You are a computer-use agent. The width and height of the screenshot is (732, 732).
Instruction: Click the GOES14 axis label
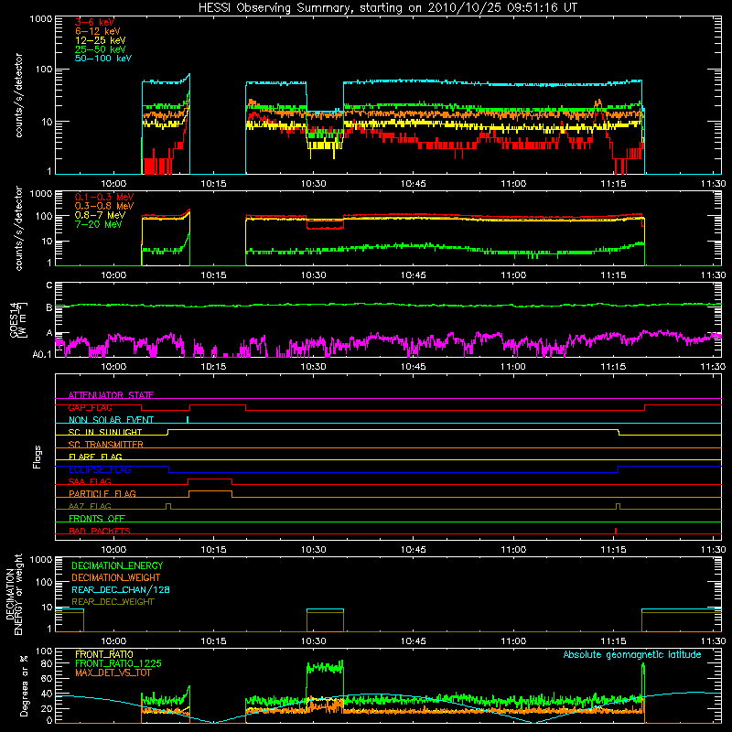(x=17, y=319)
